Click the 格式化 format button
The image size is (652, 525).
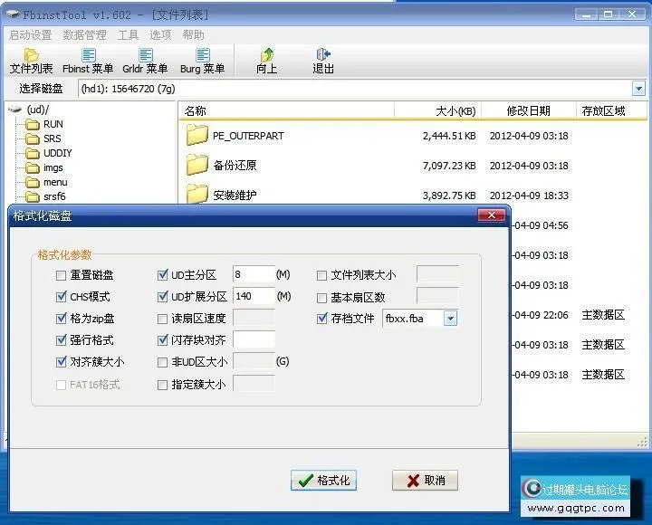[323, 481]
